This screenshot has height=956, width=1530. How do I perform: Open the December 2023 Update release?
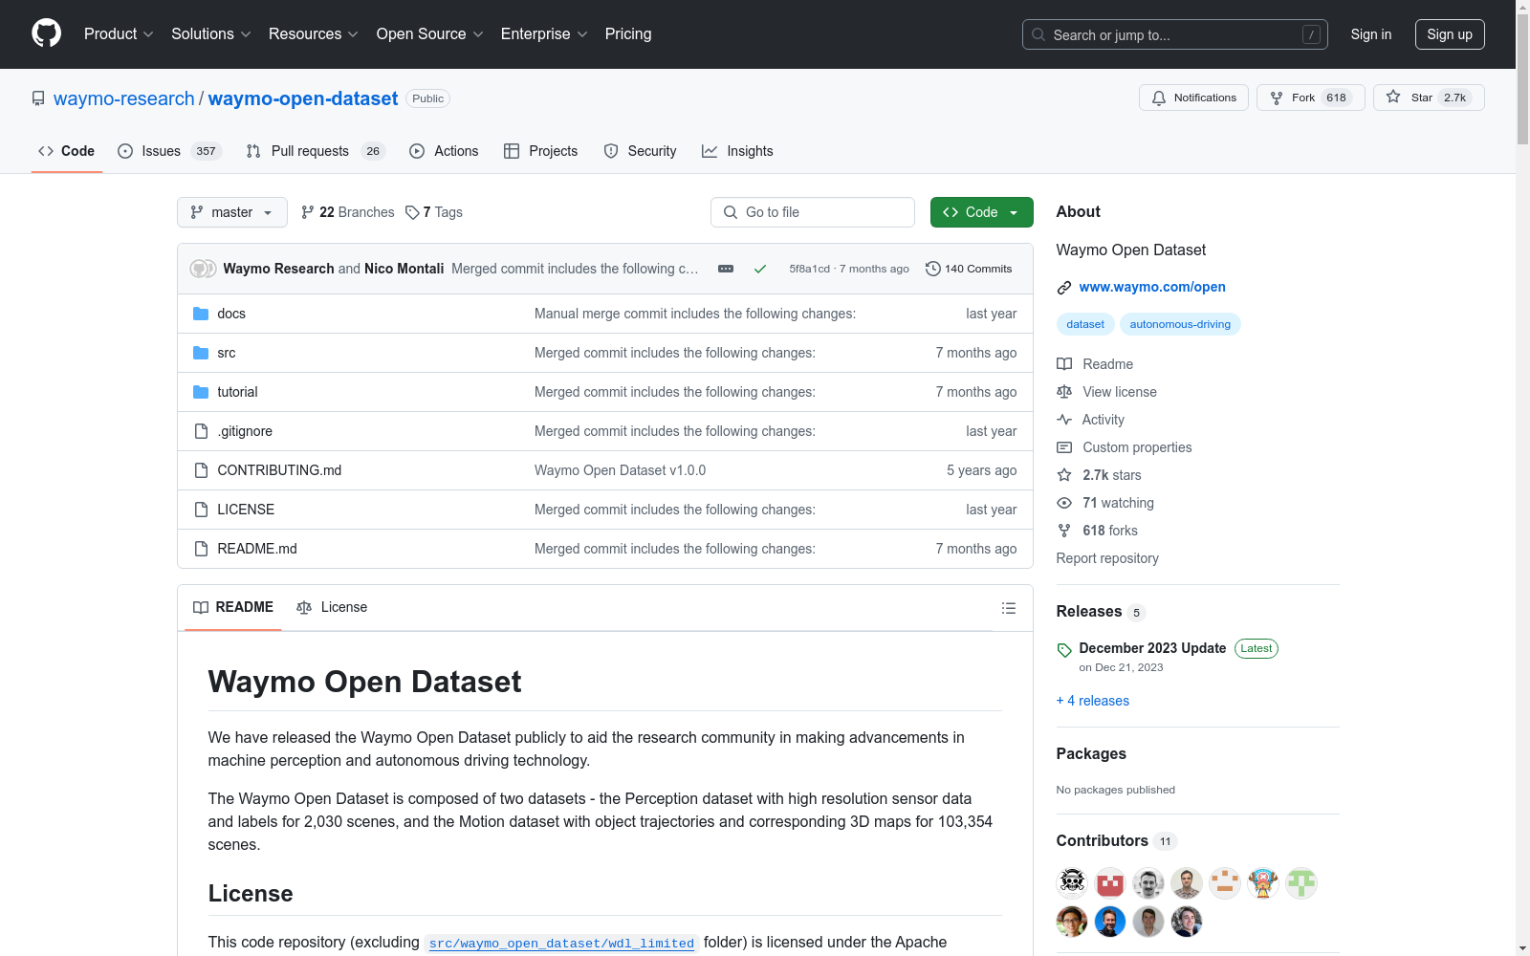pyautogui.click(x=1152, y=648)
